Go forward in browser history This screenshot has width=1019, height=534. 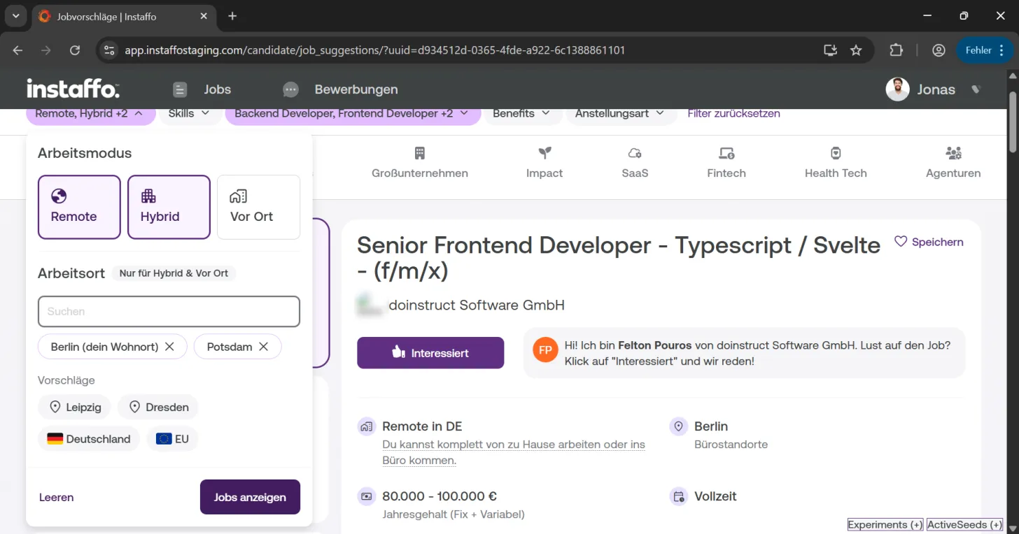(46, 50)
